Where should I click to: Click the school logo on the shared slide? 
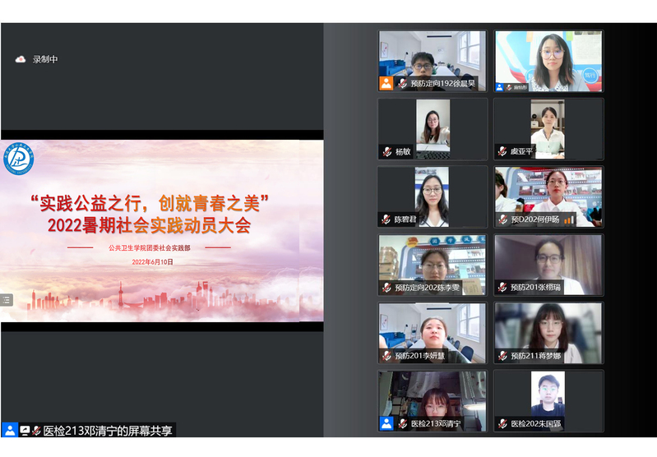[19, 159]
